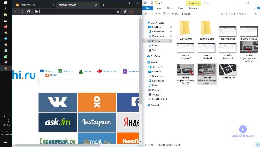Open File Explorer from taskbar
The image size is (261, 147).
(x=6, y=15)
